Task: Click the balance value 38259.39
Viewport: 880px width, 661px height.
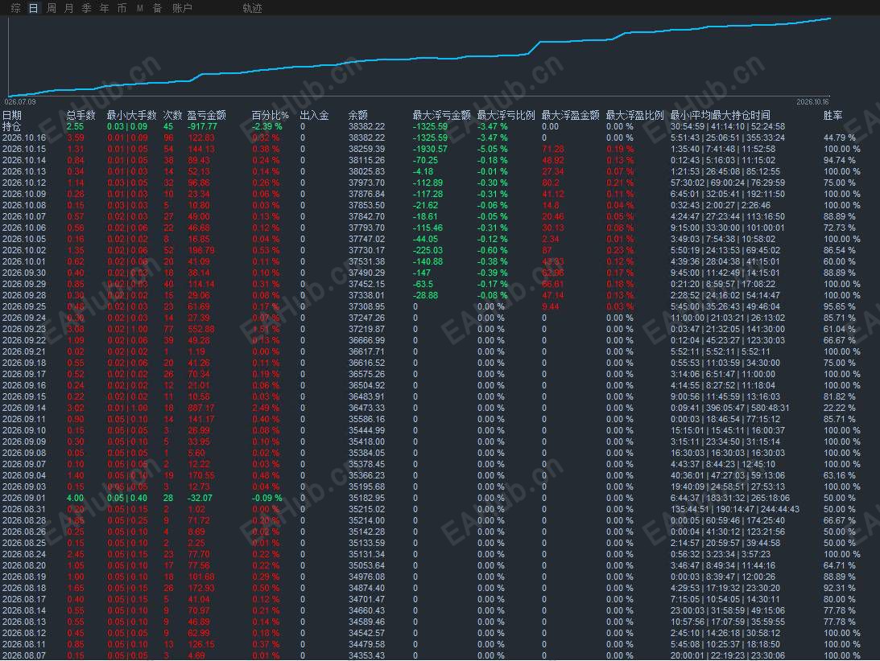Action: 366,149
